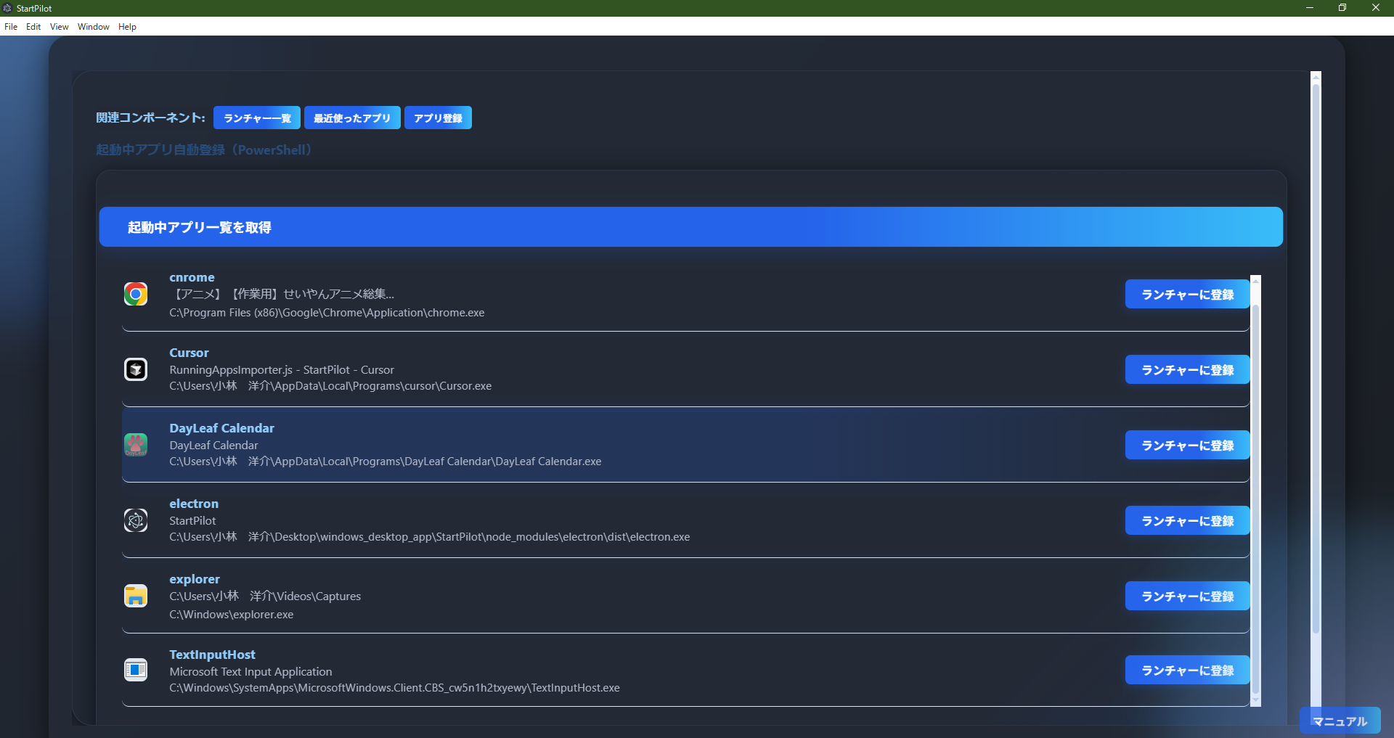Open the マニュアル page

click(1340, 721)
